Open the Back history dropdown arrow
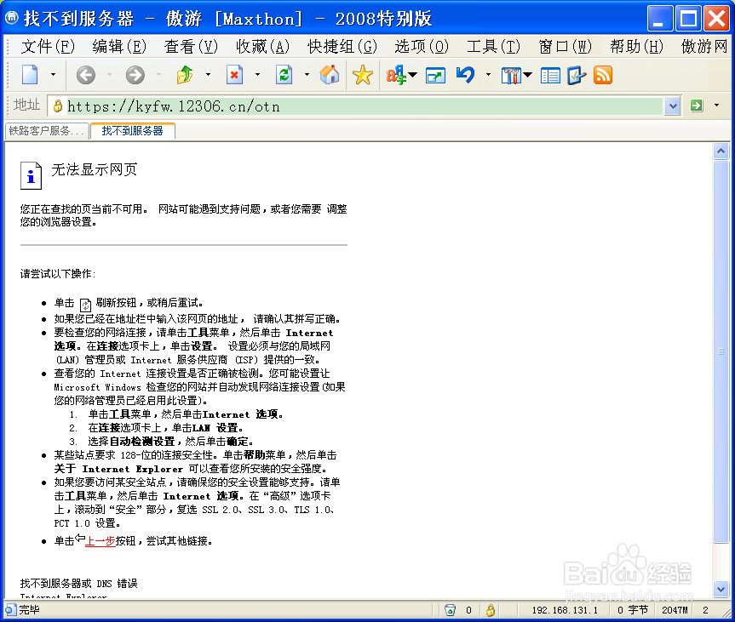 pos(109,75)
